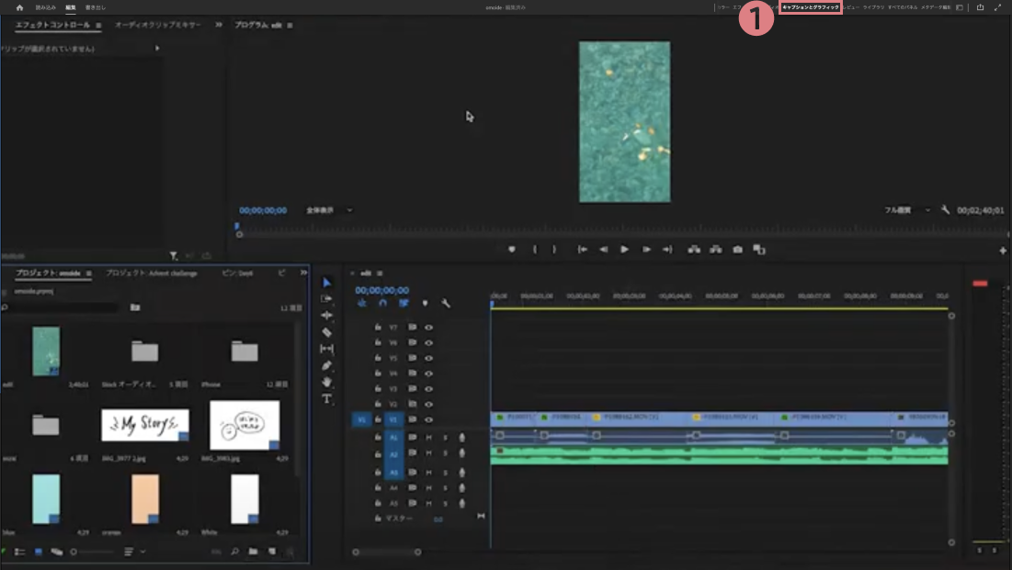Switch Project panel to icon view
The height and width of the screenshot is (570, 1012).
pos(38,552)
